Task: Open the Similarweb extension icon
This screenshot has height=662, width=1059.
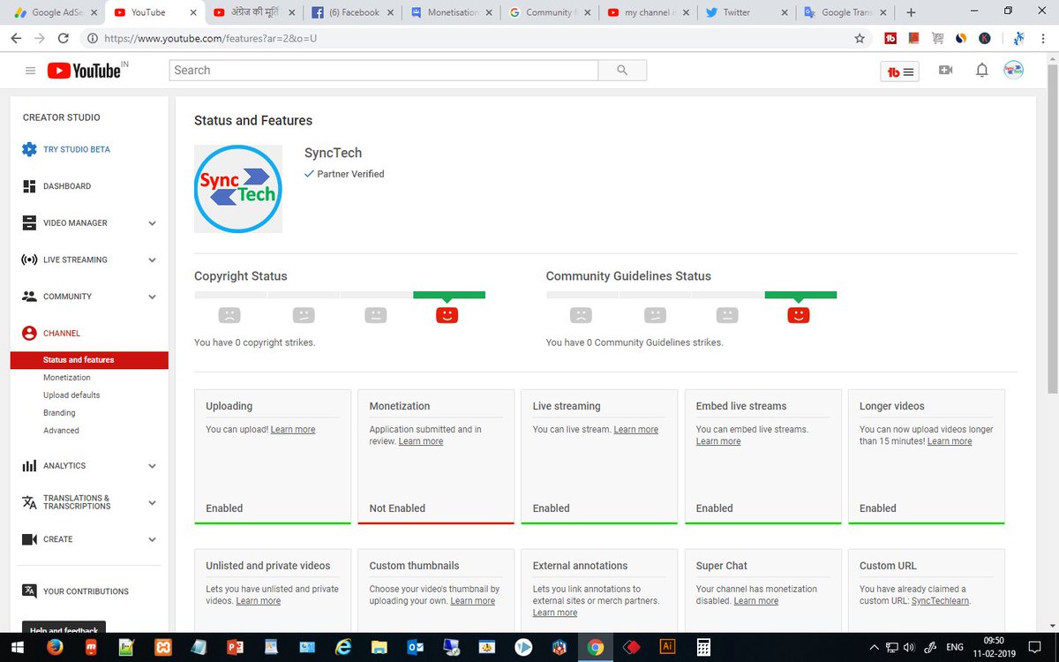Action: 961,39
